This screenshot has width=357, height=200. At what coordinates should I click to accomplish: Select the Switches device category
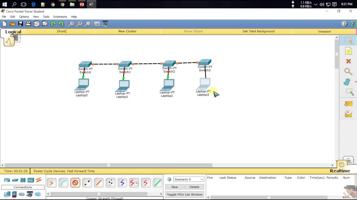click(15, 180)
